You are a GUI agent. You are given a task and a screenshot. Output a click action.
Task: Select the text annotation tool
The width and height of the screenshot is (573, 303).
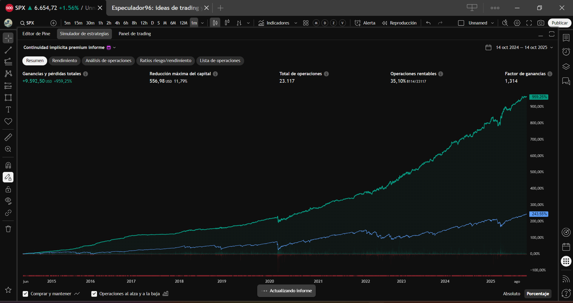coord(8,110)
